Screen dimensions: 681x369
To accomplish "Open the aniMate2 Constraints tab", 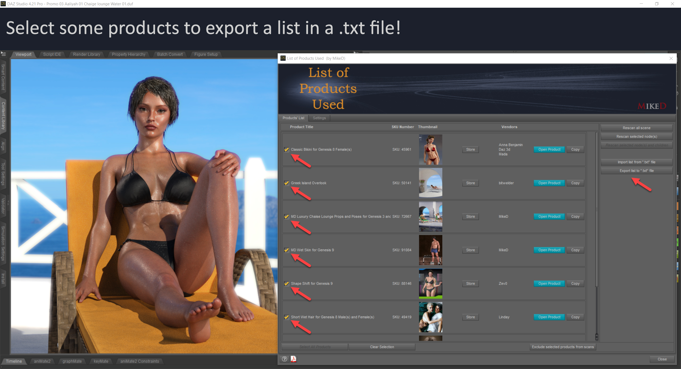I will tap(140, 361).
